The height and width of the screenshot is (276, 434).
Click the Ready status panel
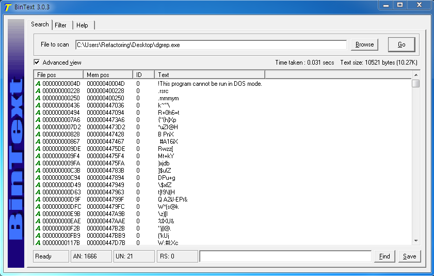click(51, 256)
